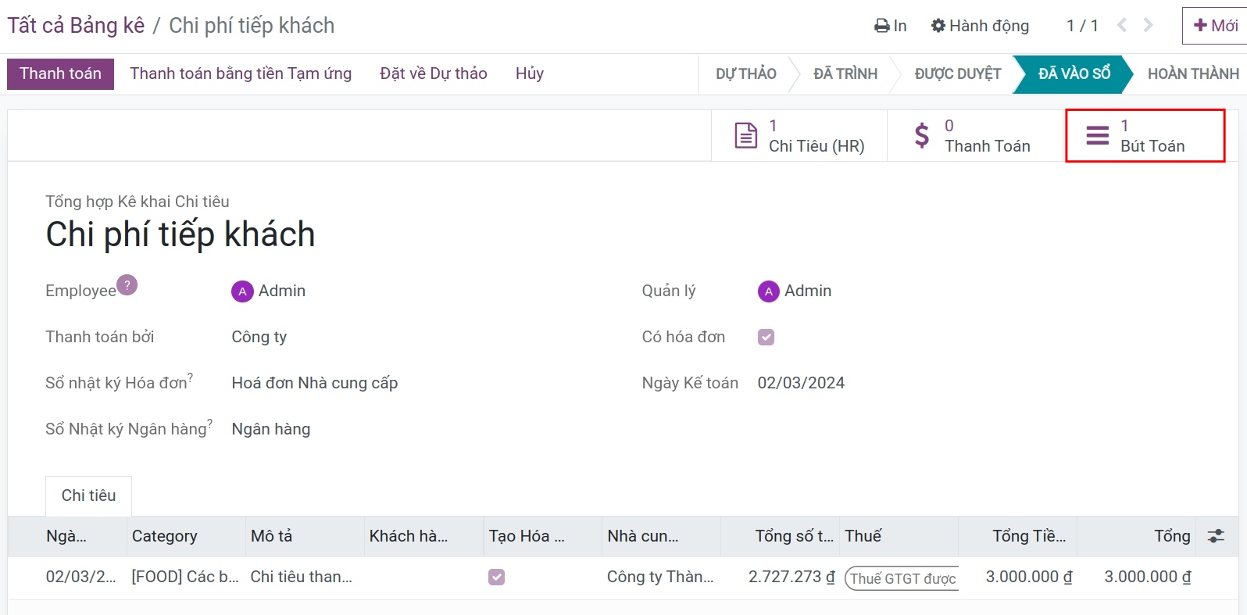Go to the next record arrow
1247x615 pixels.
click(x=1148, y=25)
